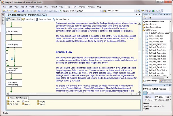
Task: Pin the Solution Explorer panel with the pushpin
Action: [x=167, y=14]
